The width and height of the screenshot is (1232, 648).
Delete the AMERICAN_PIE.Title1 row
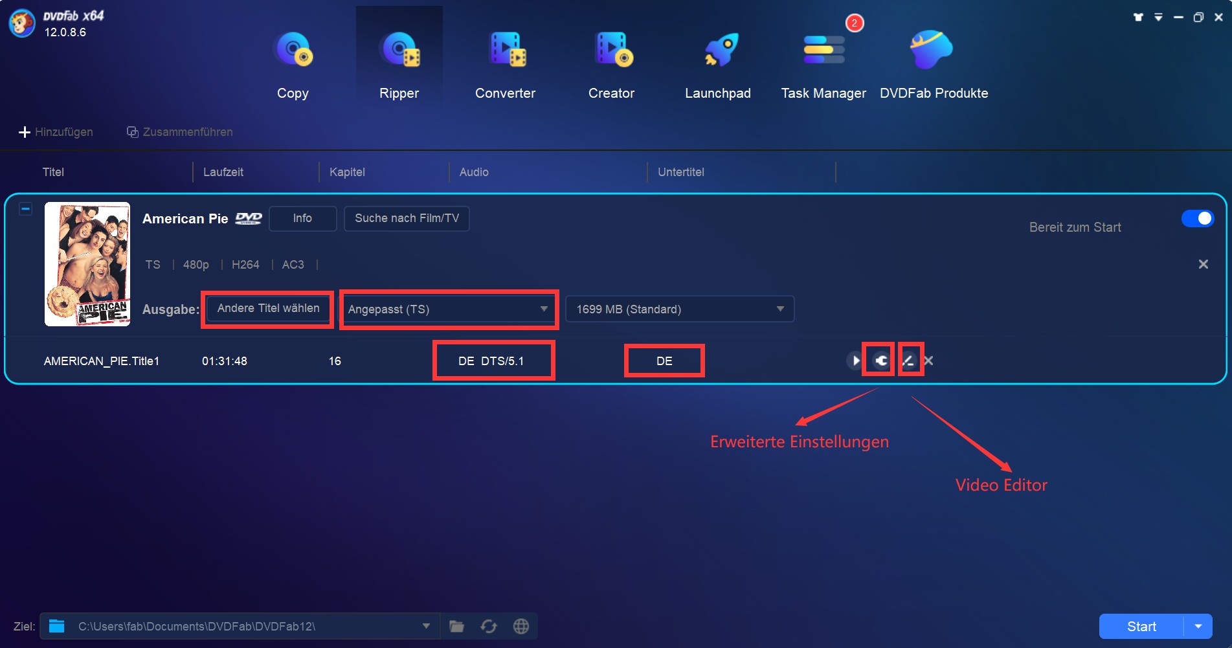point(928,361)
